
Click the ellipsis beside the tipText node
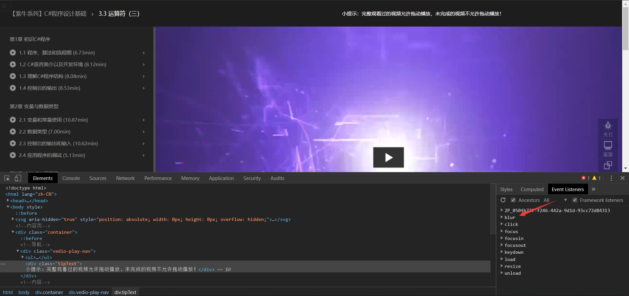tap(3, 264)
